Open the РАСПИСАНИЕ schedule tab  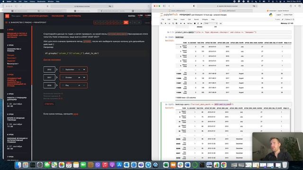tap(58, 16)
